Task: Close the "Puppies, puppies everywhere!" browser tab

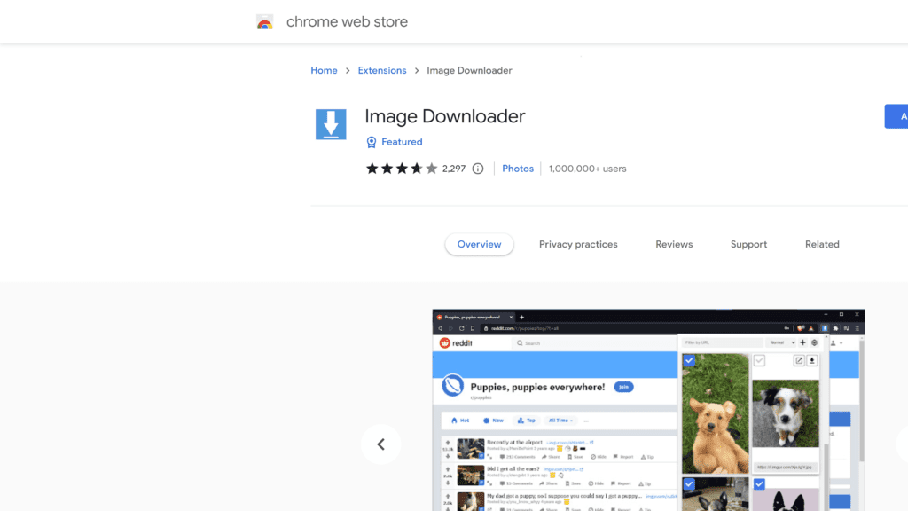Action: click(x=511, y=317)
